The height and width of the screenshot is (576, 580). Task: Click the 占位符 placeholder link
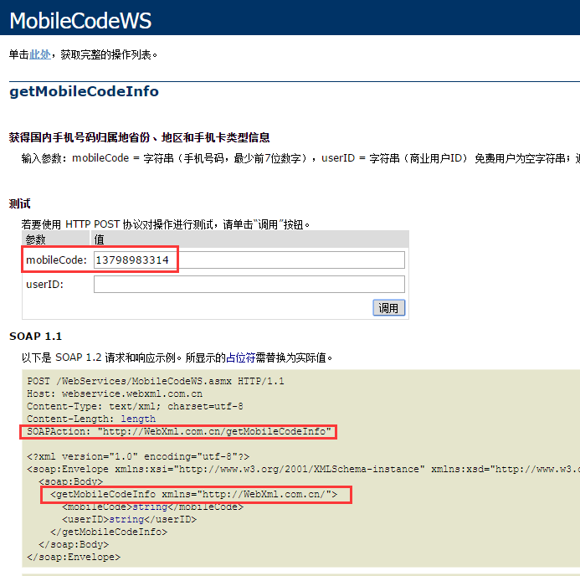point(245,357)
